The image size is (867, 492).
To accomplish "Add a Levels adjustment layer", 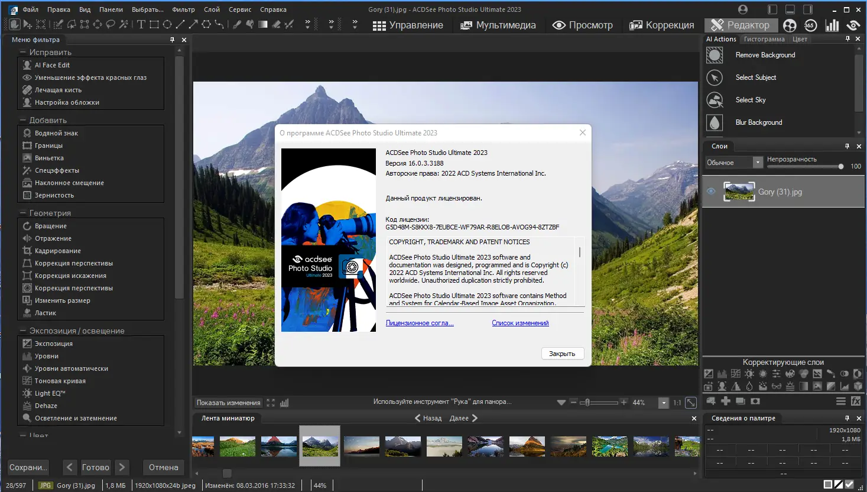I will coord(722,374).
